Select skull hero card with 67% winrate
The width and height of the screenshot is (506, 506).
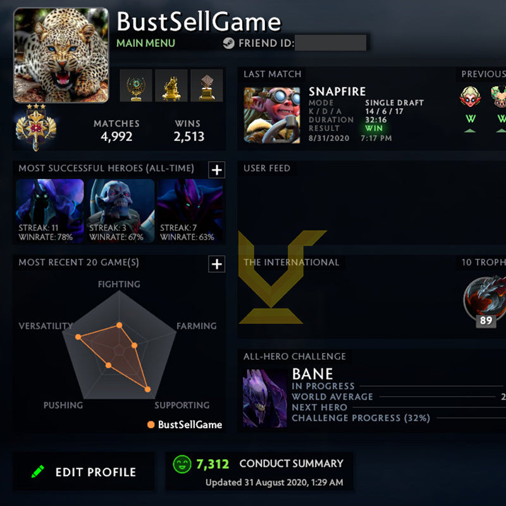pyautogui.click(x=120, y=211)
